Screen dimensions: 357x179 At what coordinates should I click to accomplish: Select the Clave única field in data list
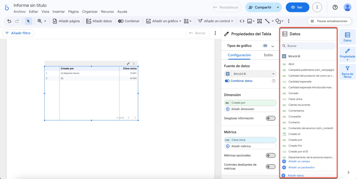click(295, 99)
